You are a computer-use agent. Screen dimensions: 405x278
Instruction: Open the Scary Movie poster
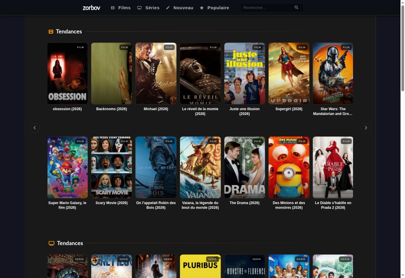(111, 168)
